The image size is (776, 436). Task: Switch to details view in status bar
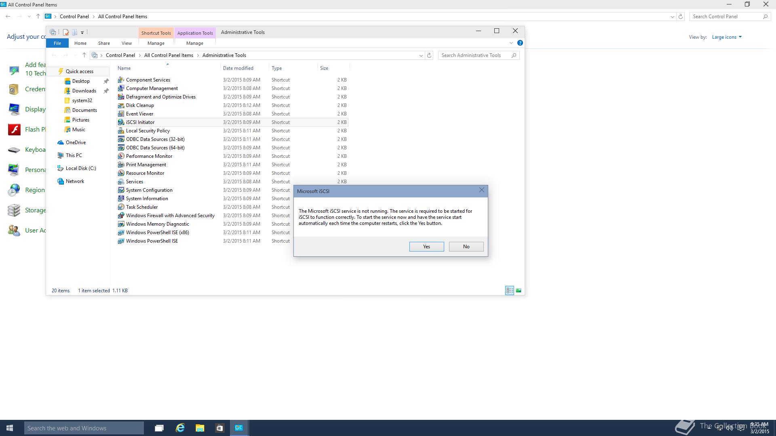pyautogui.click(x=510, y=290)
